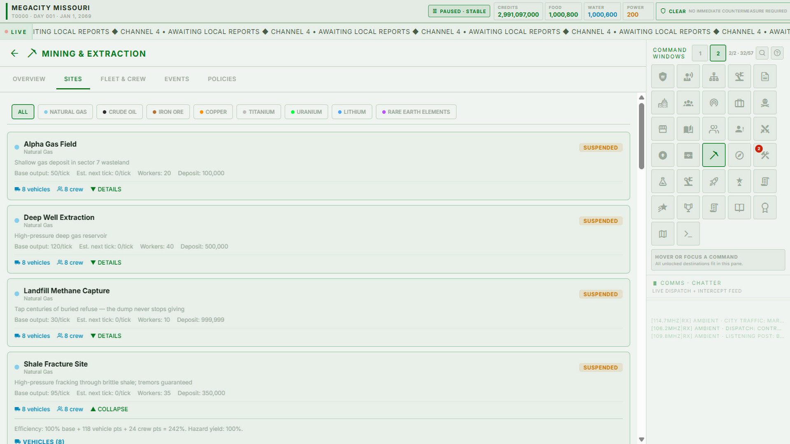Open the skull and crossbones command icon
Image resolution: width=790 pixels, height=444 pixels.
(764, 103)
